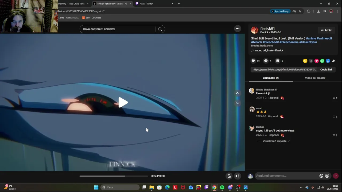This screenshot has width=342, height=192.
Task: Save video with the bookmark icon
Action: pyautogui.click(x=278, y=61)
